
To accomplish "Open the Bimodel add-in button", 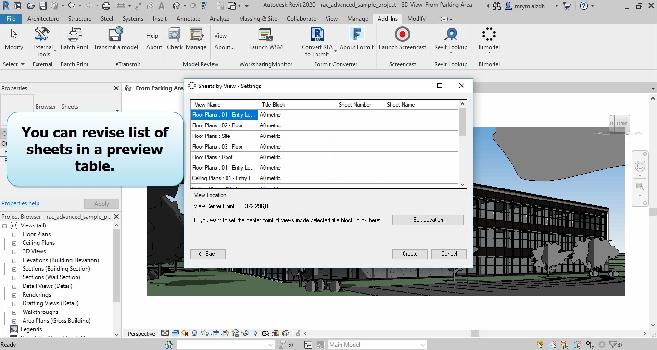I will tap(489, 35).
